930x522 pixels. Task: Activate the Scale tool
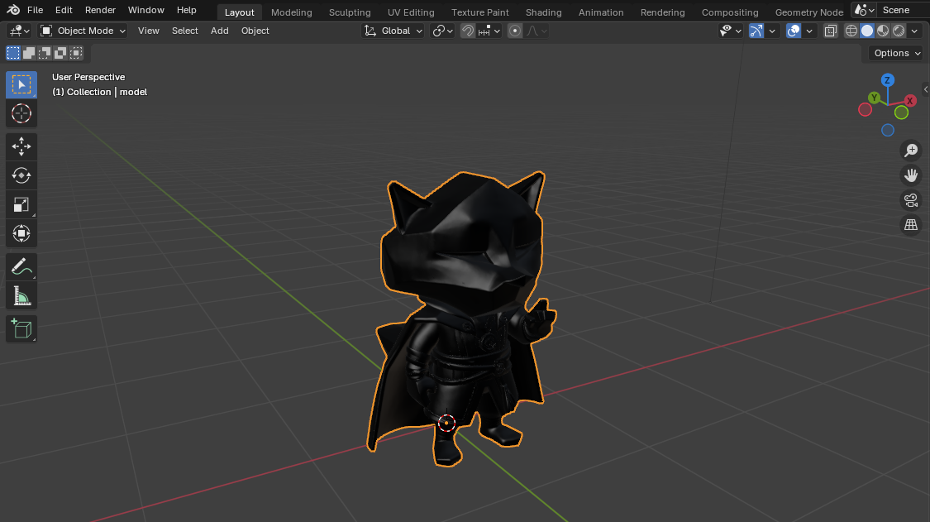[x=21, y=204]
